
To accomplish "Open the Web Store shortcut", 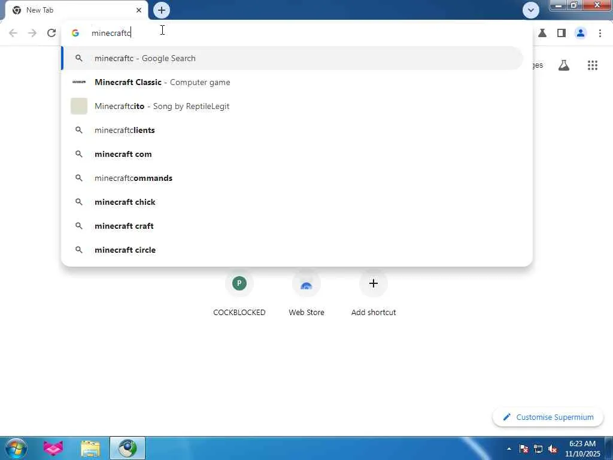I will (306, 293).
